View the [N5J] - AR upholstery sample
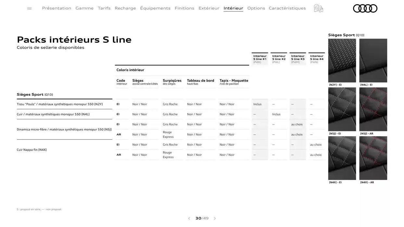The height and width of the screenshot is (227, 404). [373, 109]
